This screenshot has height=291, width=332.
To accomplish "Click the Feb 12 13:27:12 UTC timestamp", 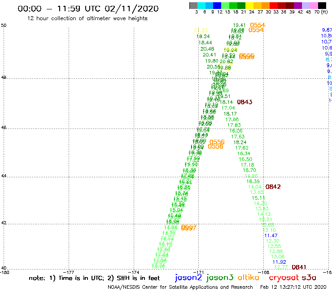I will (x=293, y=287).
